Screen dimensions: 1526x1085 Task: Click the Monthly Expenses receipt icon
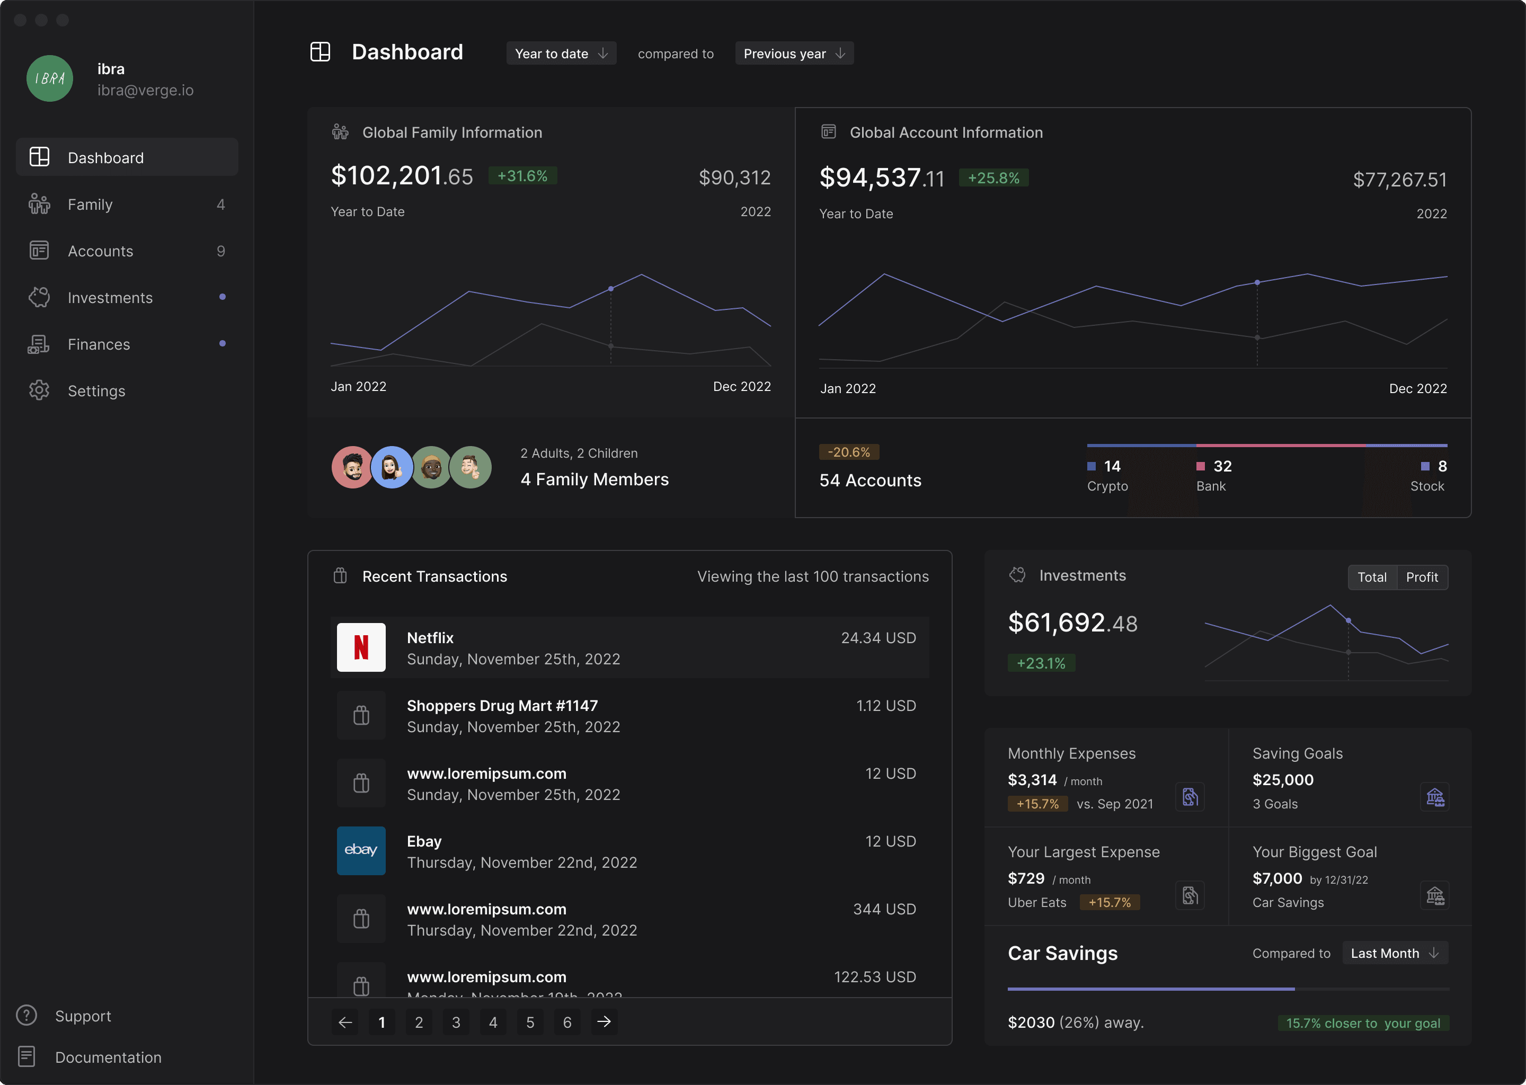1190,796
